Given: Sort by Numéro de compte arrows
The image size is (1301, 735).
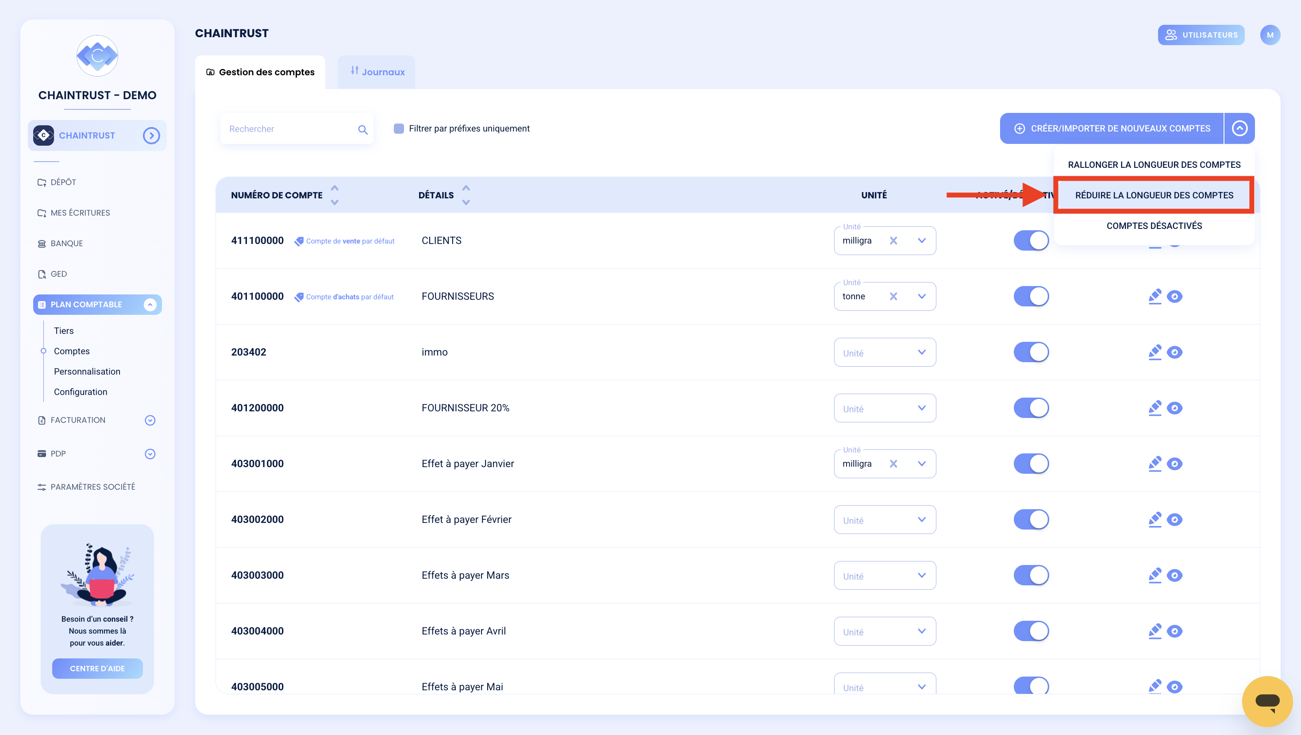Looking at the screenshot, I should (x=335, y=195).
